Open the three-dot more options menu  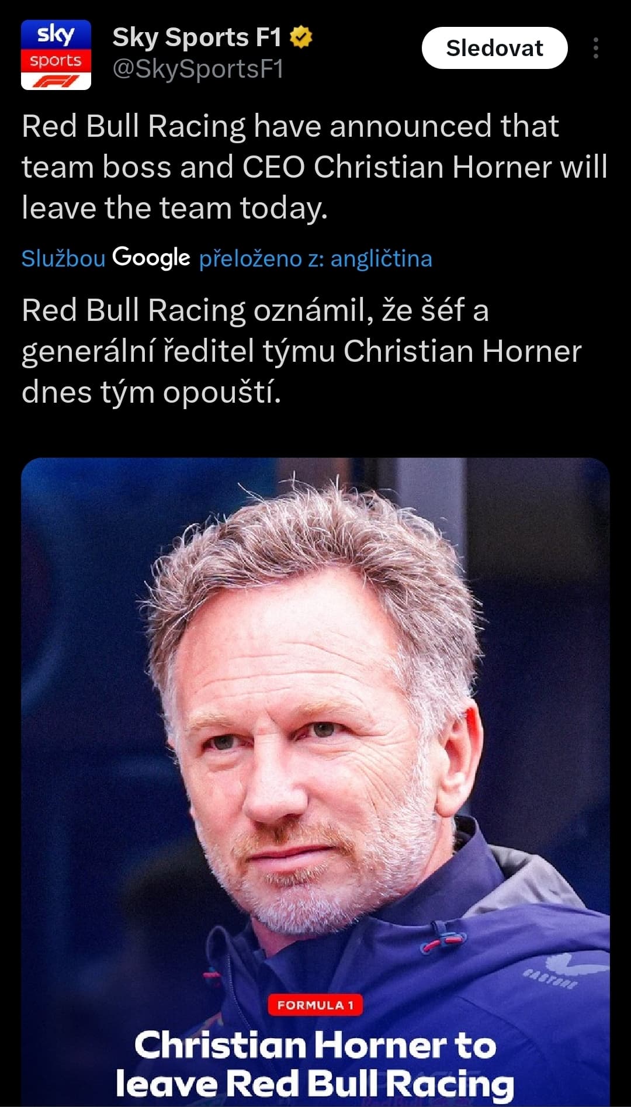(595, 48)
